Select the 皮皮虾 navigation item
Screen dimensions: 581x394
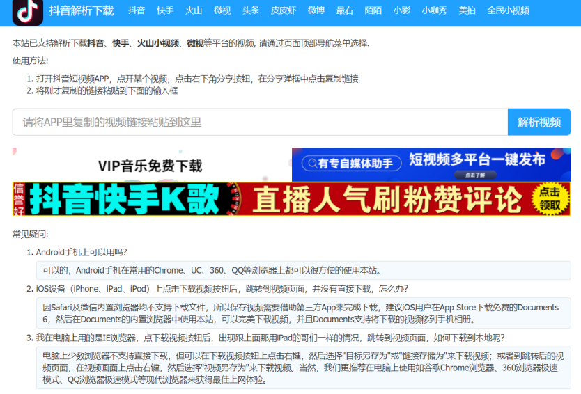pyautogui.click(x=284, y=11)
